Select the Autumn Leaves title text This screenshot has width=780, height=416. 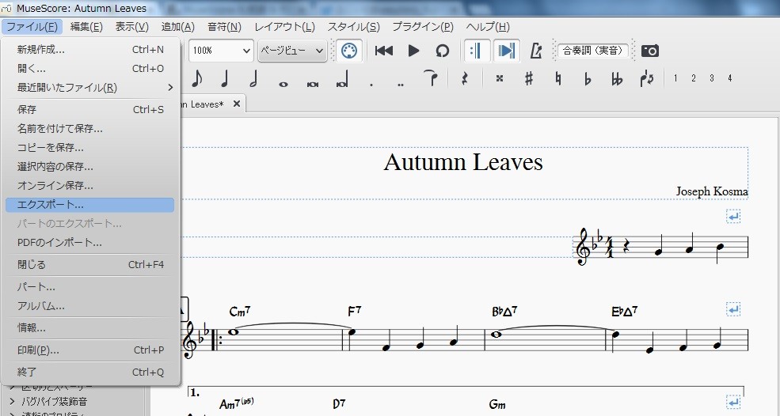[x=463, y=162]
